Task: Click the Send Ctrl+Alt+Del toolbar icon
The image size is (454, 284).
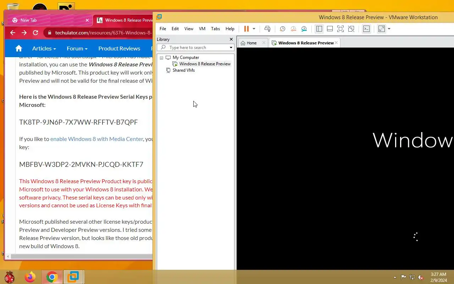Action: pyautogui.click(x=267, y=29)
